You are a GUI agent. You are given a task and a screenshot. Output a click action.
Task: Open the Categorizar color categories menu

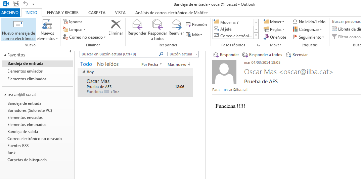(307, 30)
